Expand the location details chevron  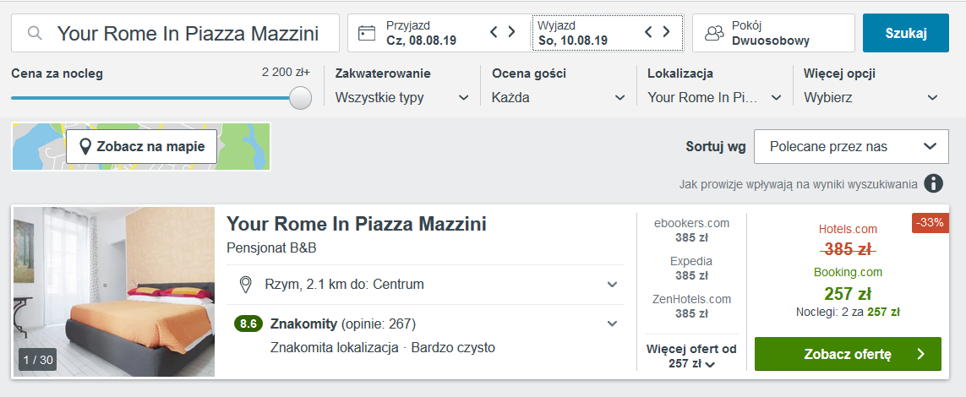tap(612, 285)
